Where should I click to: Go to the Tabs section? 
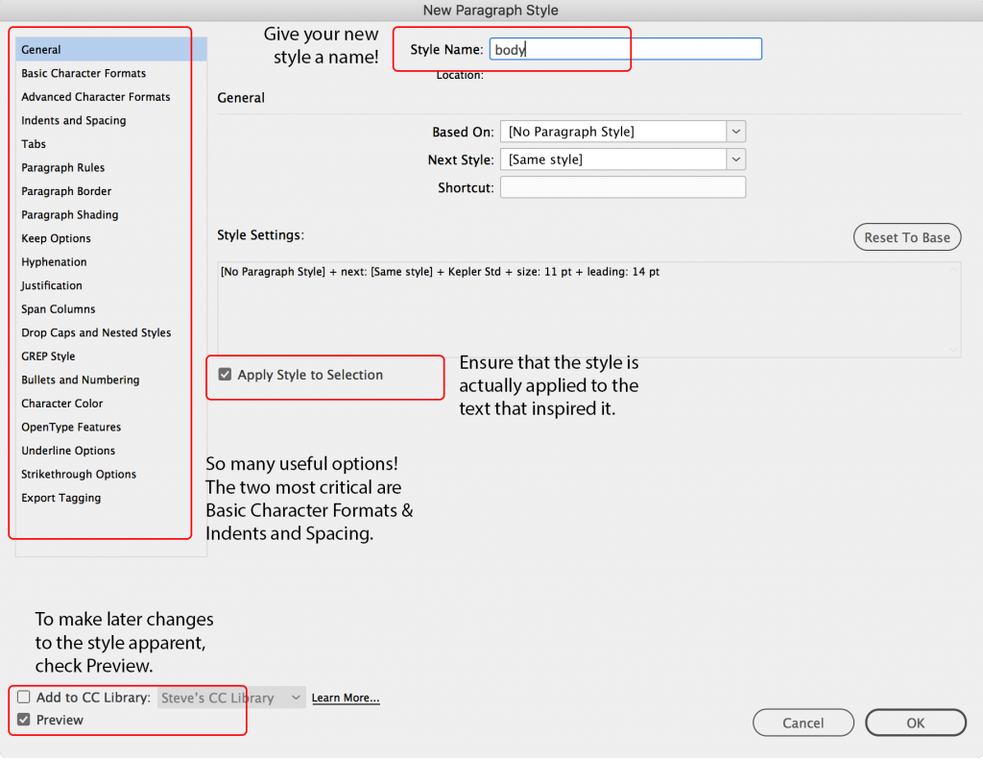pyautogui.click(x=34, y=144)
